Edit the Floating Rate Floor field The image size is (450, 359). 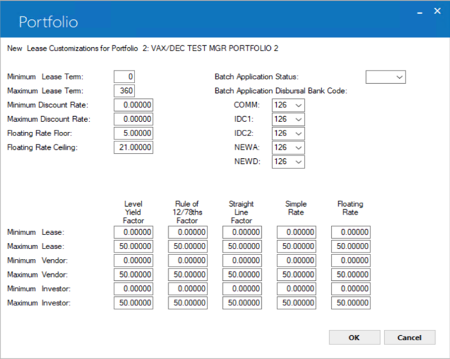[x=133, y=133]
